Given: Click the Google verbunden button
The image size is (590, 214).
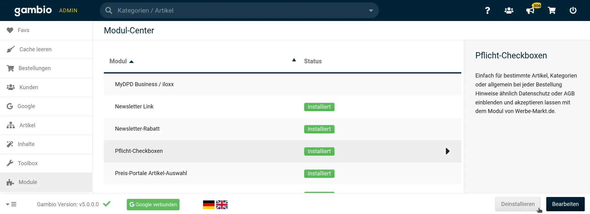Looking at the screenshot, I should click(153, 204).
